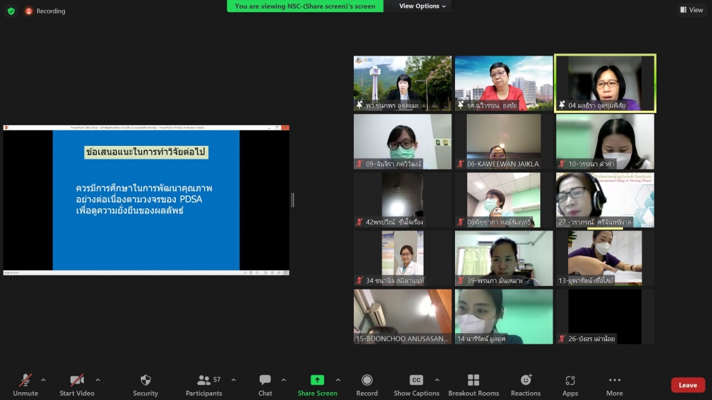Click the divider handle beside shared screen
Screen dimensions: 712x400
click(x=293, y=200)
